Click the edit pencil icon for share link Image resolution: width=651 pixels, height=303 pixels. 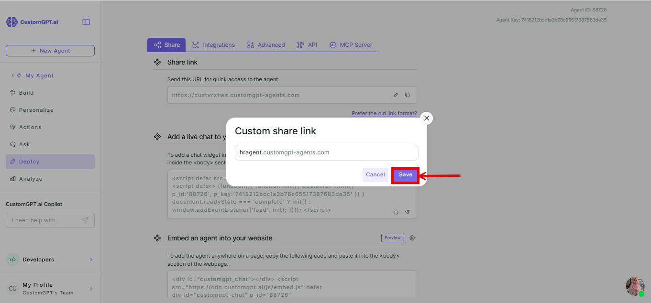[x=396, y=95]
